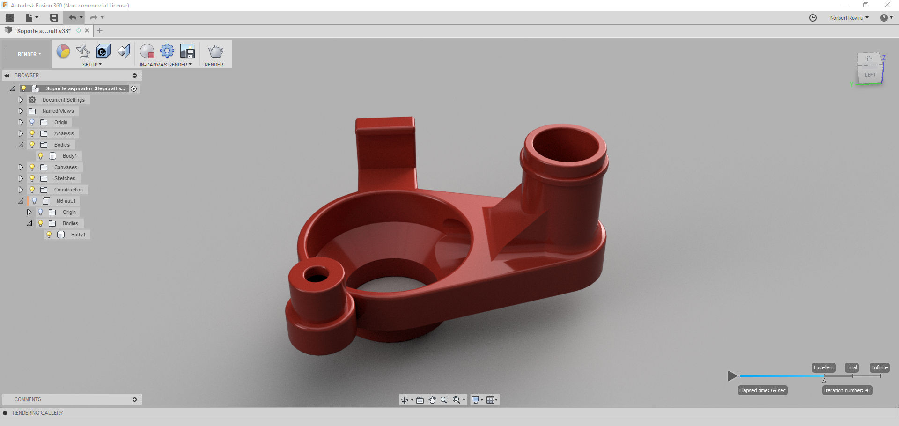This screenshot has width=899, height=426.
Task: Click the LEFT face of the ViewCube
Action: [x=870, y=75]
